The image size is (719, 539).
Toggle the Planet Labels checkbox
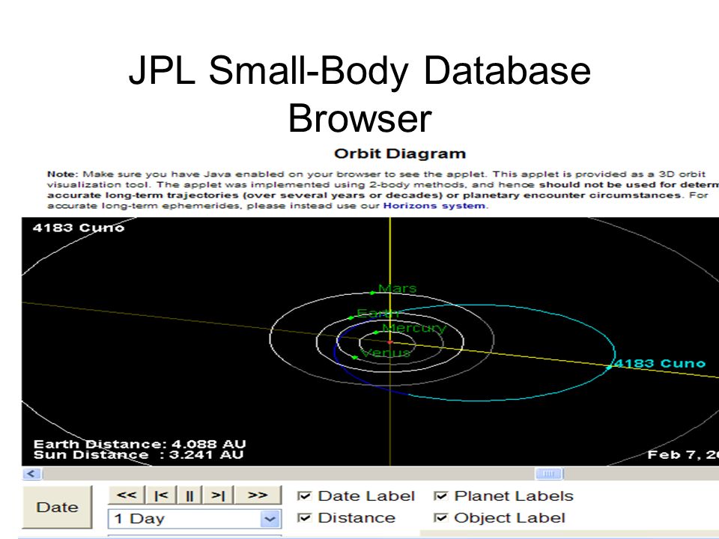click(x=440, y=496)
